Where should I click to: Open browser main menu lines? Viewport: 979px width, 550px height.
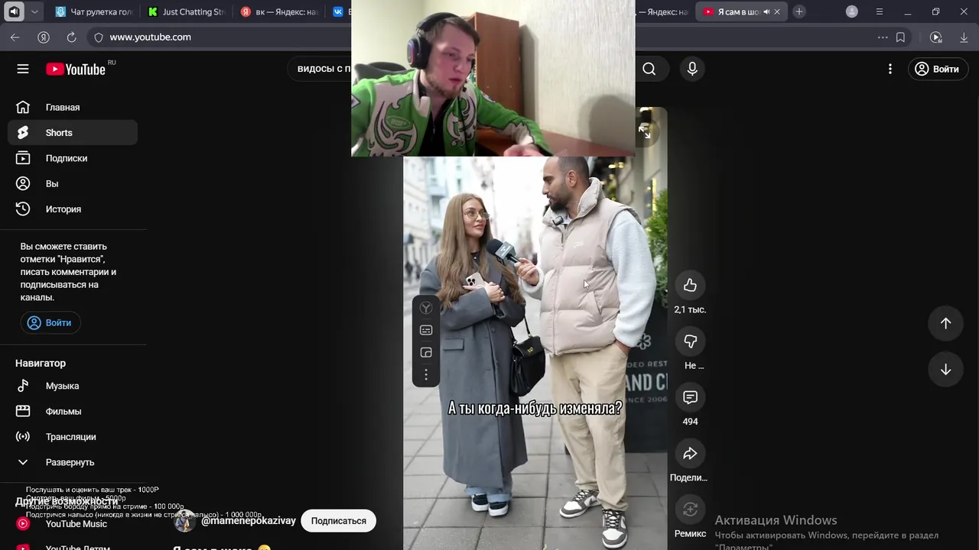pos(879,11)
